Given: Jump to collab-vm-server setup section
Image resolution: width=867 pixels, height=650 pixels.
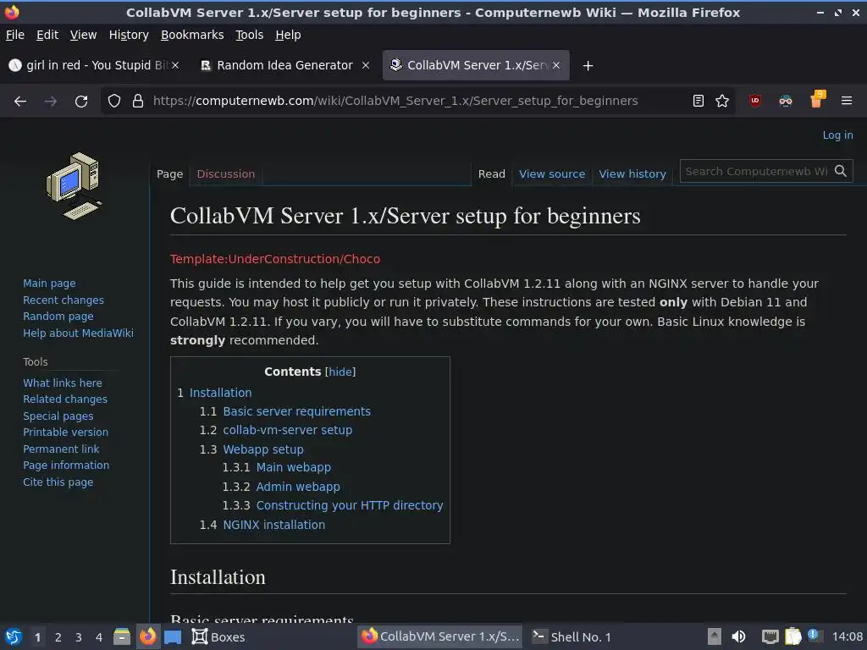Looking at the screenshot, I should 288,431.
